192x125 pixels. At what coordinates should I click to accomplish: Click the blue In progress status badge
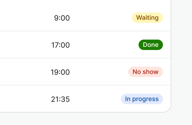pyautogui.click(x=142, y=99)
